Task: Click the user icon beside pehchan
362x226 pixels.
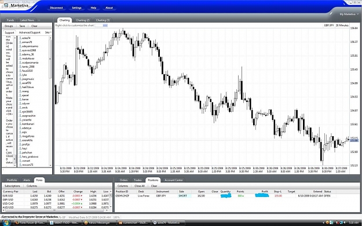Action: click(x=20, y=152)
